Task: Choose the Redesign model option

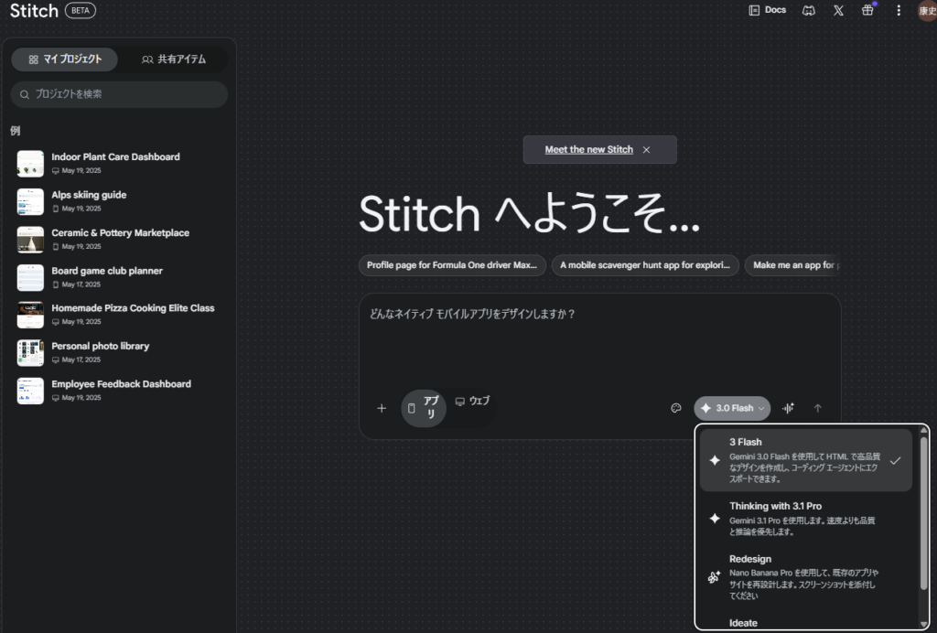Action: pyautogui.click(x=805, y=576)
